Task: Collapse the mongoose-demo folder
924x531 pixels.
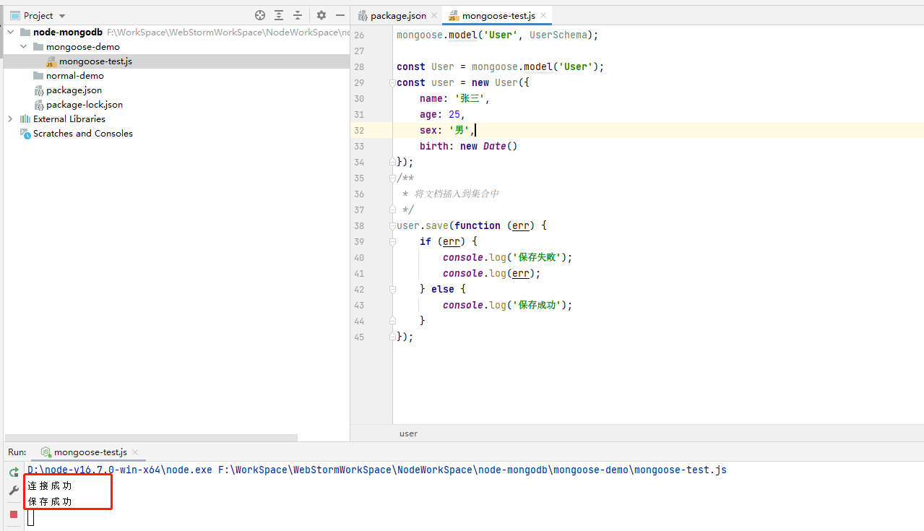Action: coord(23,47)
